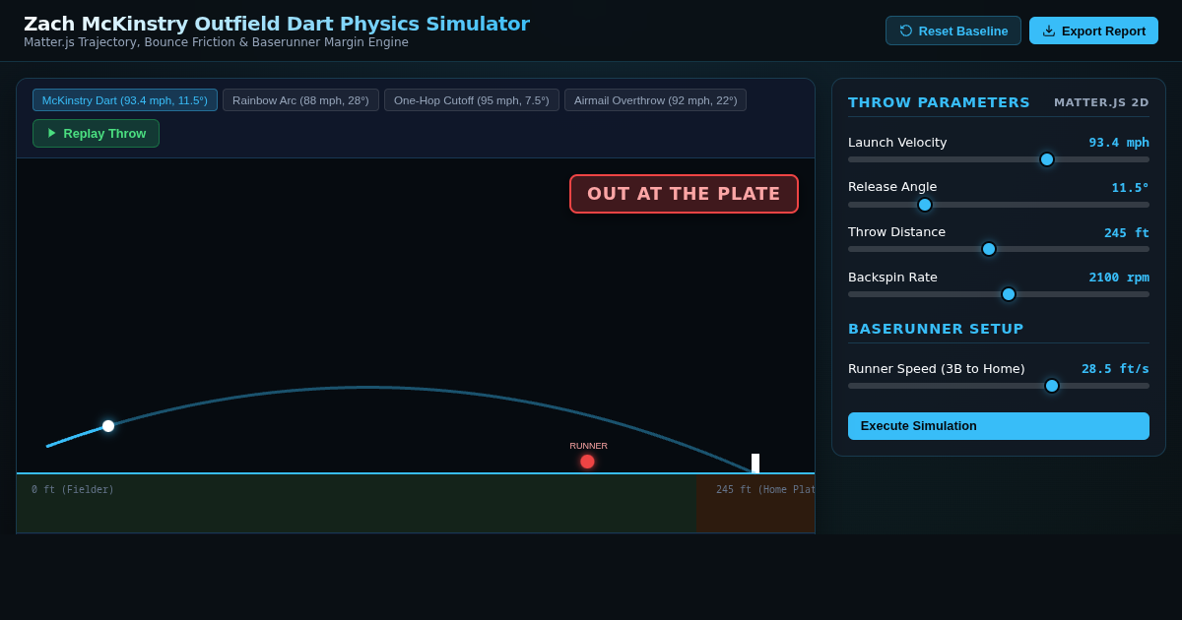Image resolution: width=1182 pixels, height=620 pixels.
Task: Click the RUNNER label above the red dot
Action: (589, 446)
